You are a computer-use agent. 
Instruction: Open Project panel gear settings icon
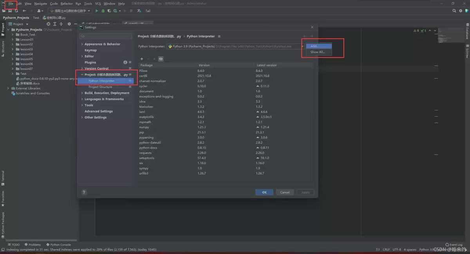click(x=69, y=24)
